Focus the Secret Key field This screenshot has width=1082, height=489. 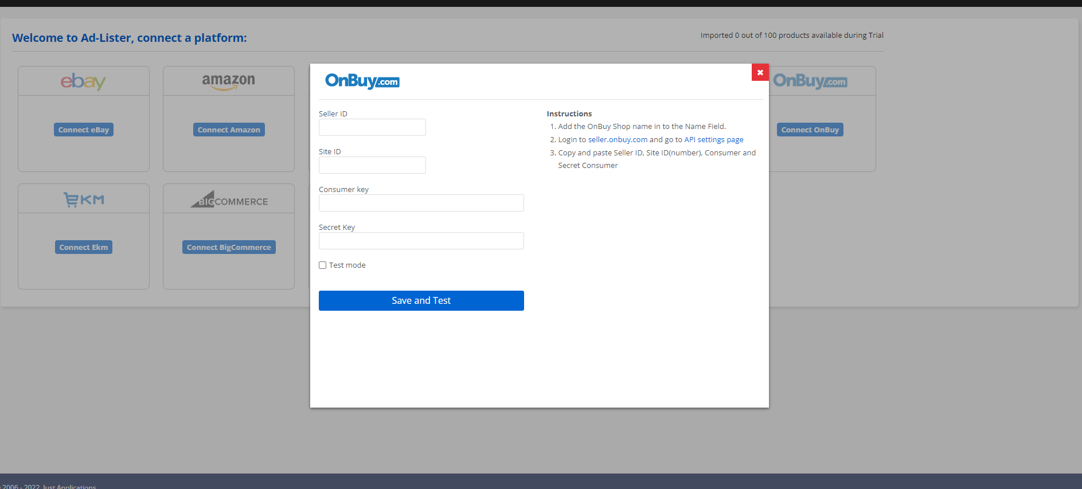click(421, 241)
